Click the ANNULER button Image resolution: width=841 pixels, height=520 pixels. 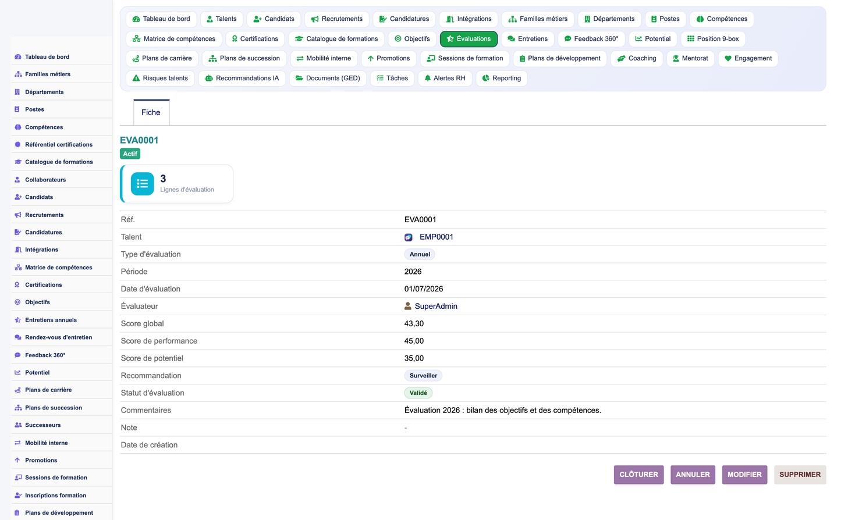click(x=693, y=475)
